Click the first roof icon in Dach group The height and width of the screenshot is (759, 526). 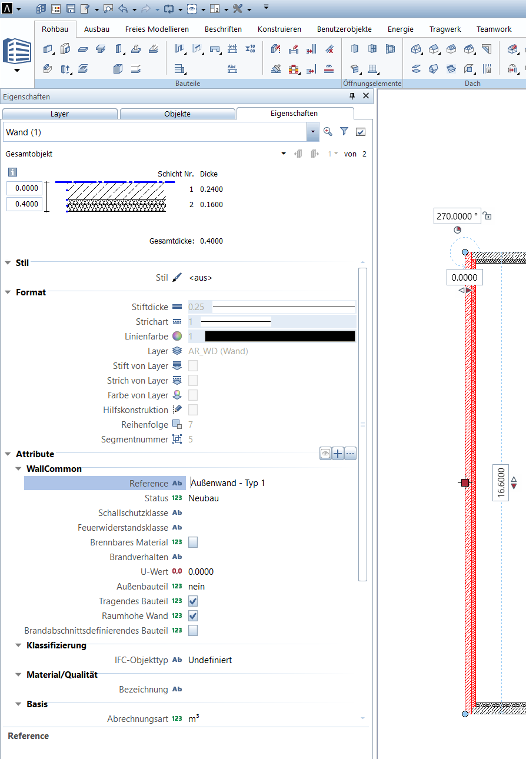pos(416,49)
